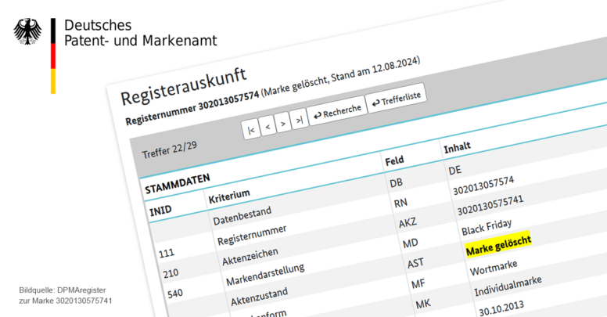
Task: Select the DE content value
Action: click(455, 170)
